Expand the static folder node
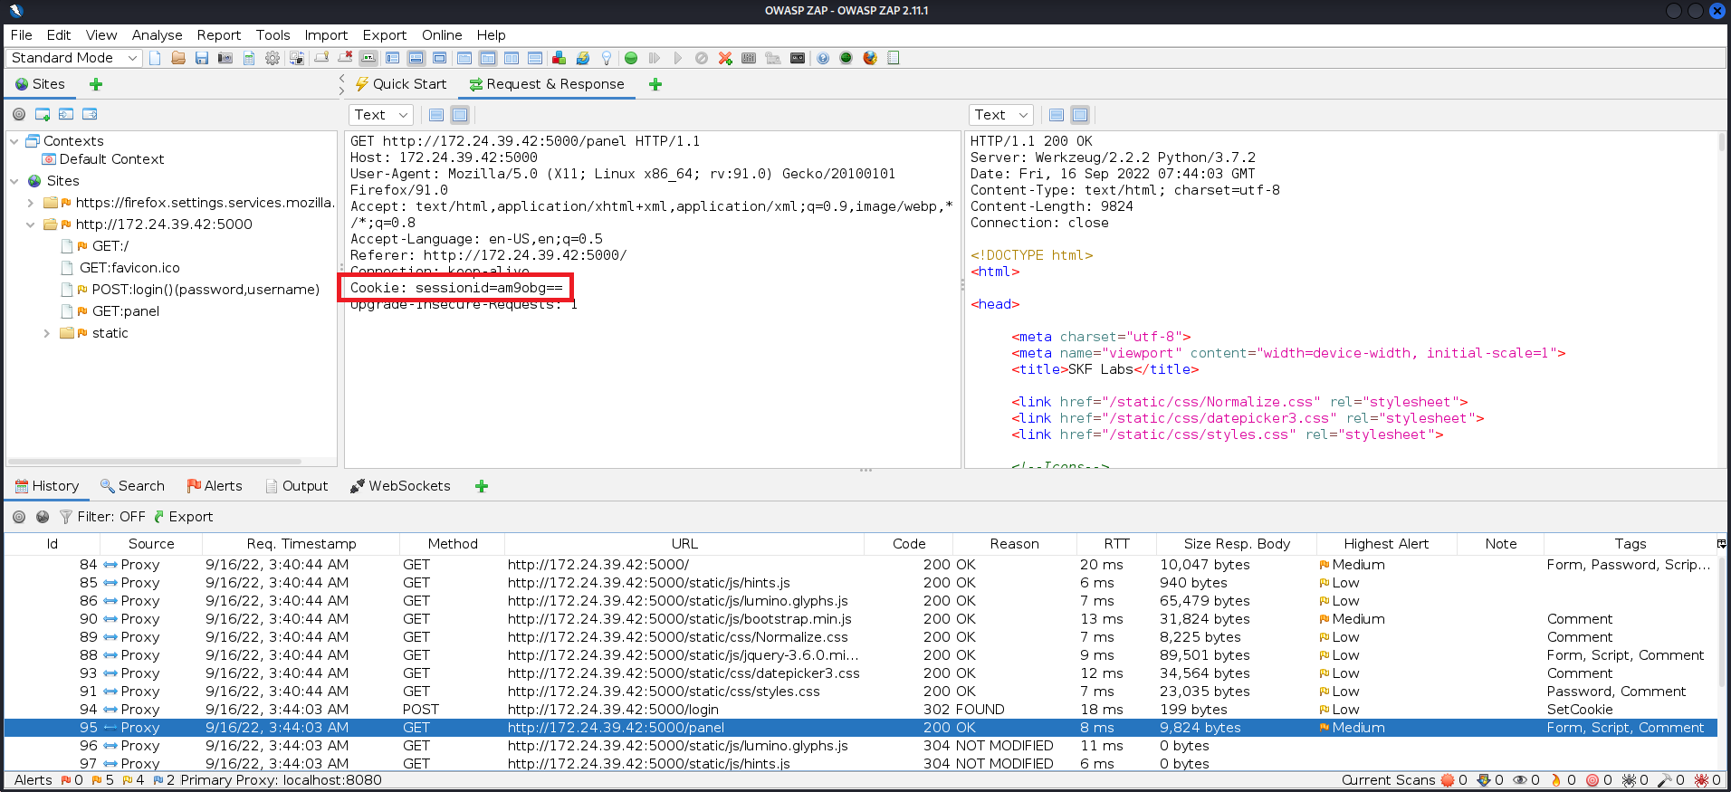The width and height of the screenshot is (1731, 792). 47,333
